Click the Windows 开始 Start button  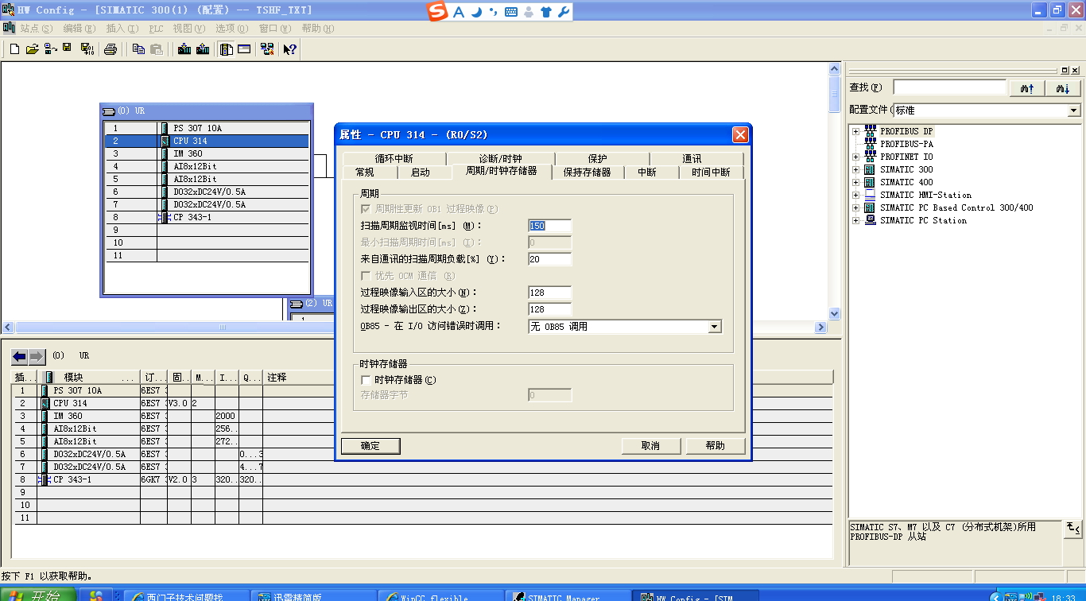[37, 595]
